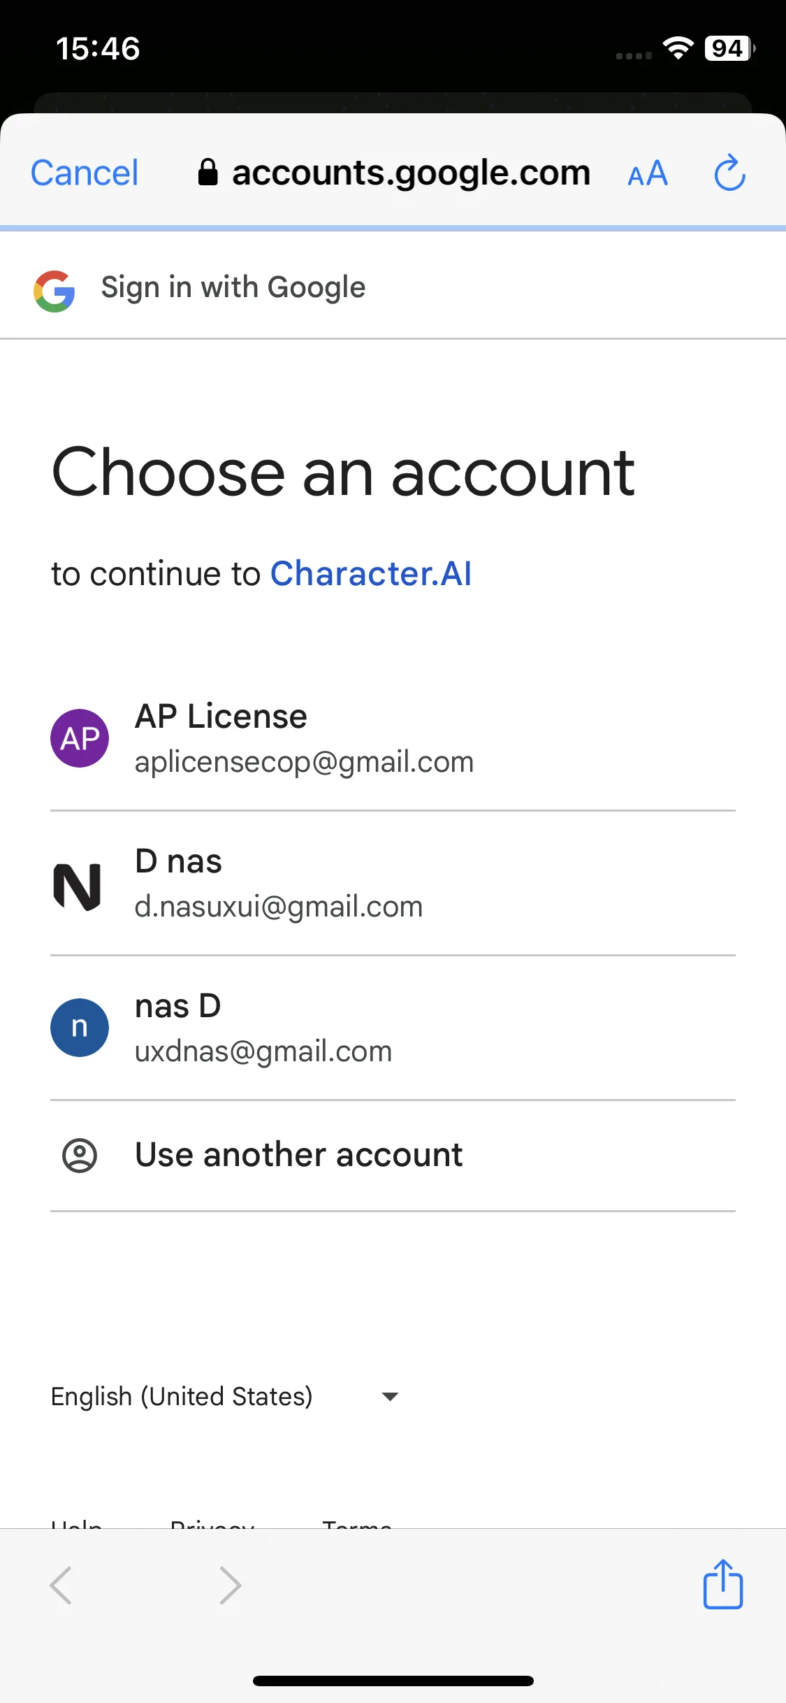This screenshot has height=1703, width=786.
Task: Cancel the Google sign-in sheet
Action: (85, 173)
